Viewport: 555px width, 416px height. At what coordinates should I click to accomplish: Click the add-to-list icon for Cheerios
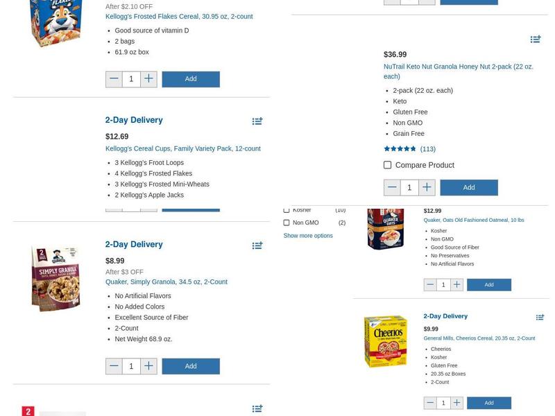pos(540,317)
